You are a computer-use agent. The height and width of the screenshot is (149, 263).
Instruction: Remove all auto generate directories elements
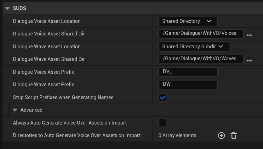point(234,136)
